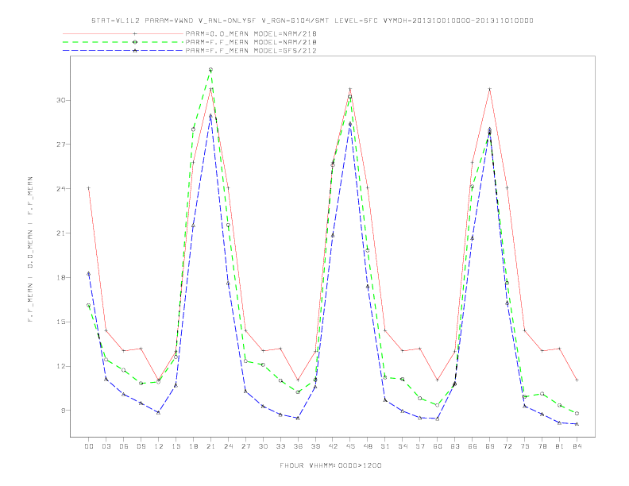Click x-axis tick label 36

tap(298, 446)
